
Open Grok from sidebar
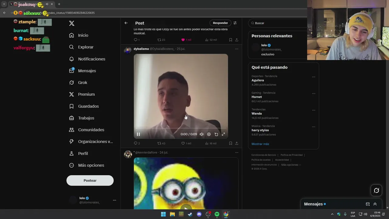pyautogui.click(x=78, y=82)
